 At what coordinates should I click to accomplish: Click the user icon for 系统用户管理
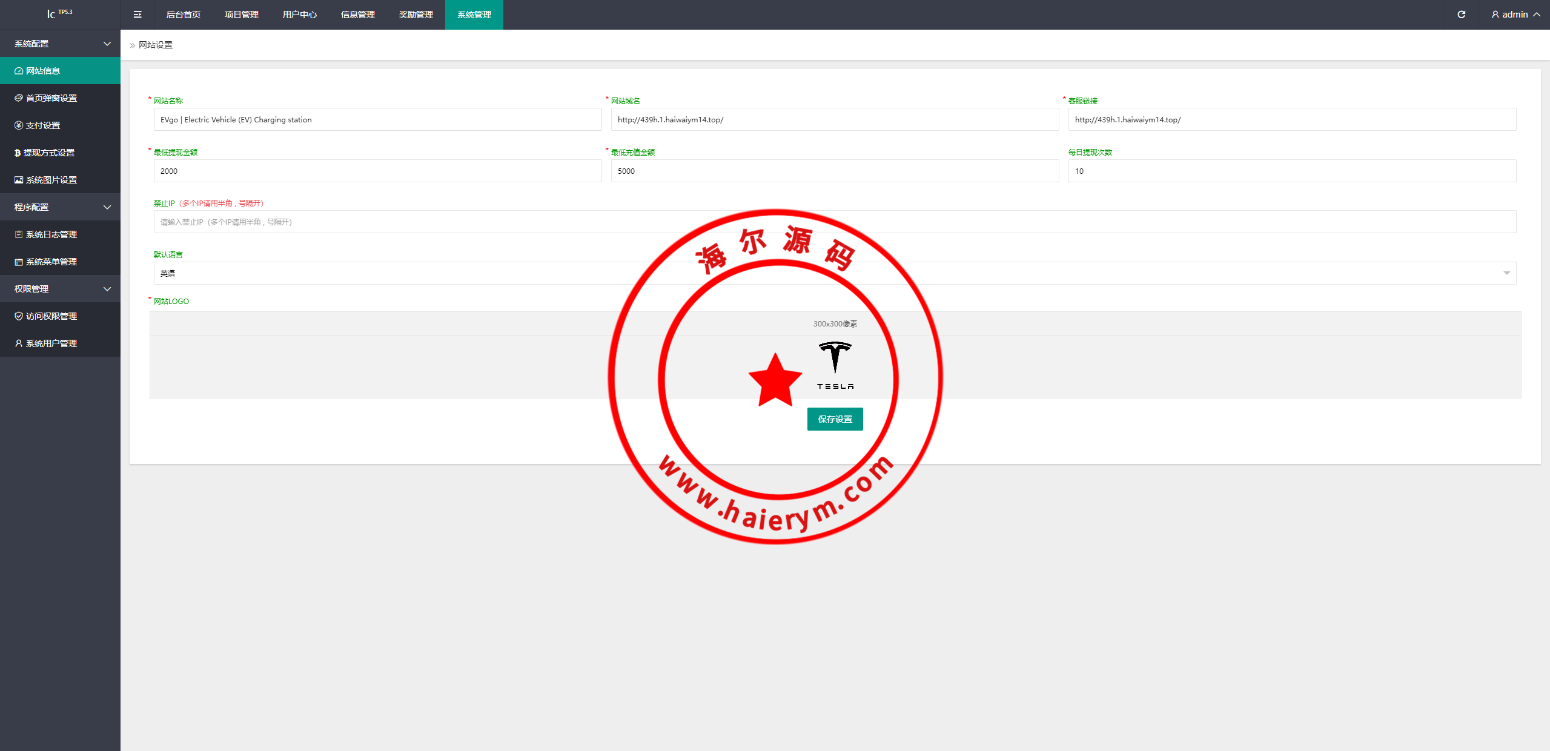point(19,343)
